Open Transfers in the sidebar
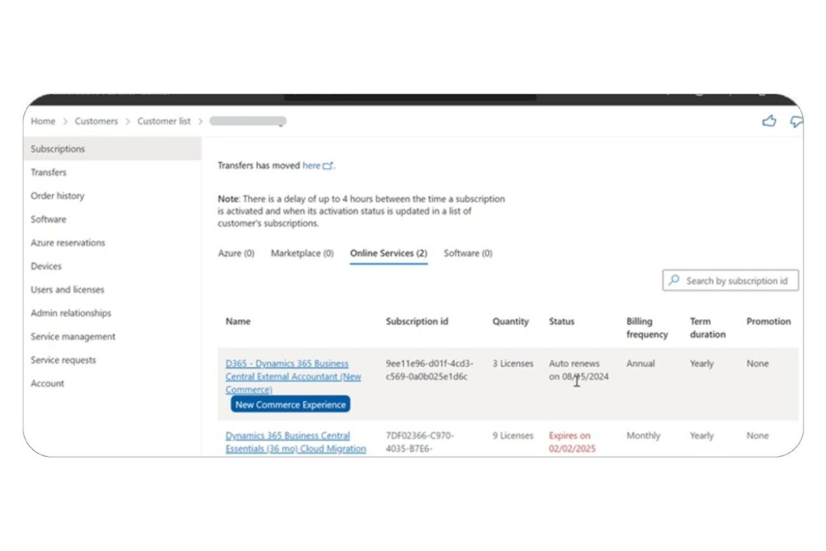Screen dimensions: 826x551 pos(48,172)
